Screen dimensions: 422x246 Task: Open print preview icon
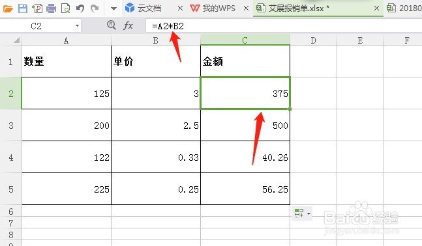coord(65,8)
